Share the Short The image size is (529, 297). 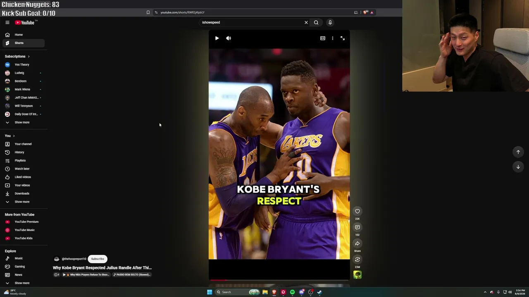point(357,243)
